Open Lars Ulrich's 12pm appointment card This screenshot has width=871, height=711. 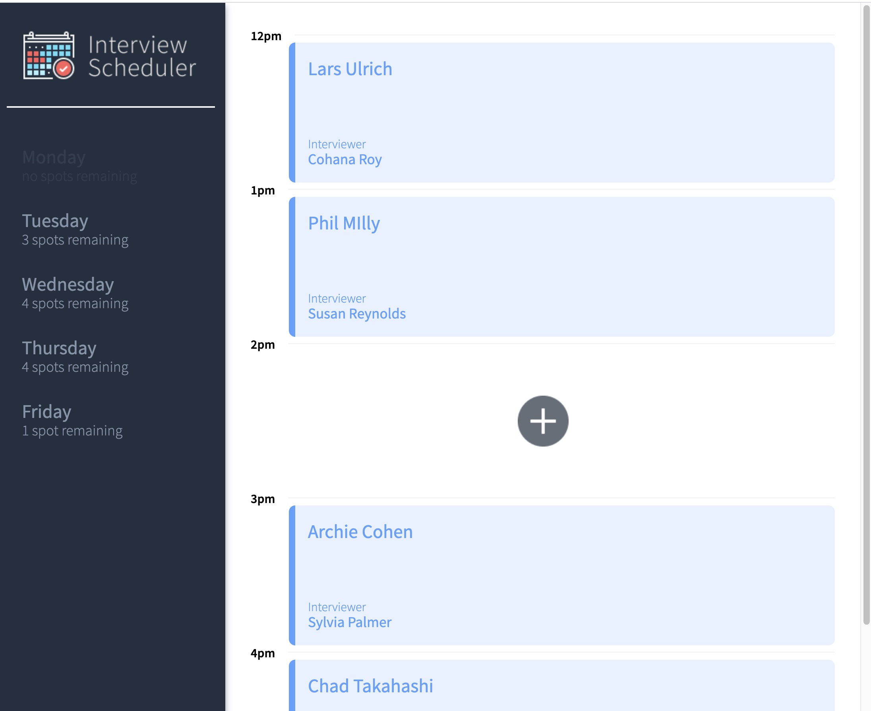561,113
